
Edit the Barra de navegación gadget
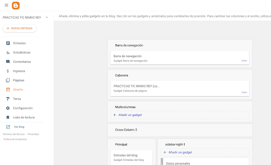click(x=244, y=61)
